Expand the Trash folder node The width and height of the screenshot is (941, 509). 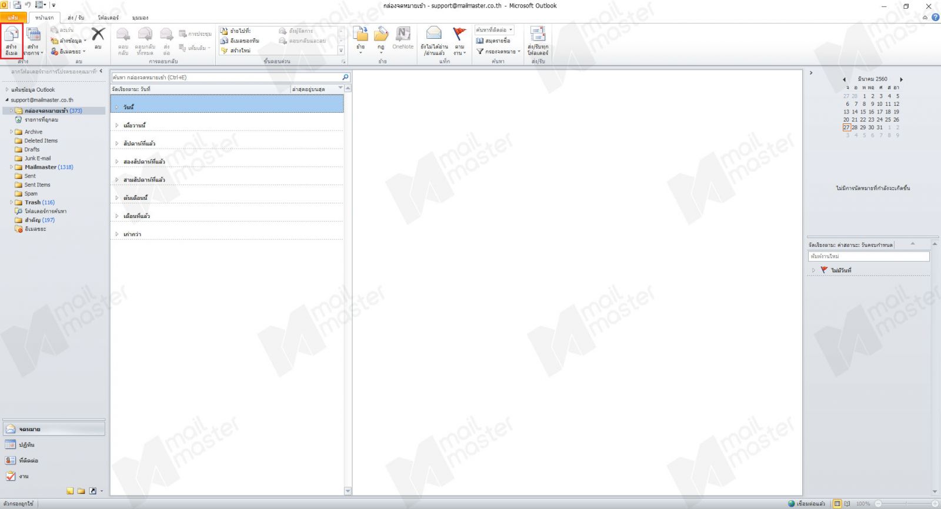[x=11, y=202]
